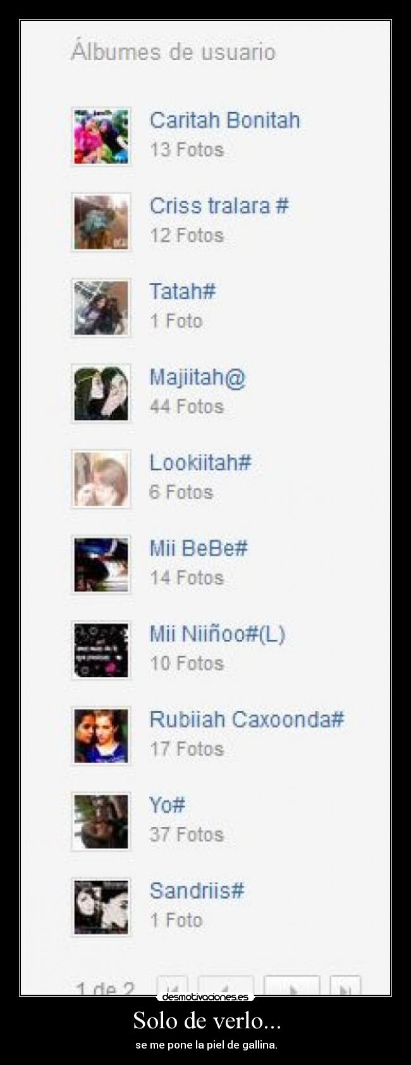Viewport: 411px width, 1065px height.
Task: Go to next page of albums
Action: pos(291,986)
